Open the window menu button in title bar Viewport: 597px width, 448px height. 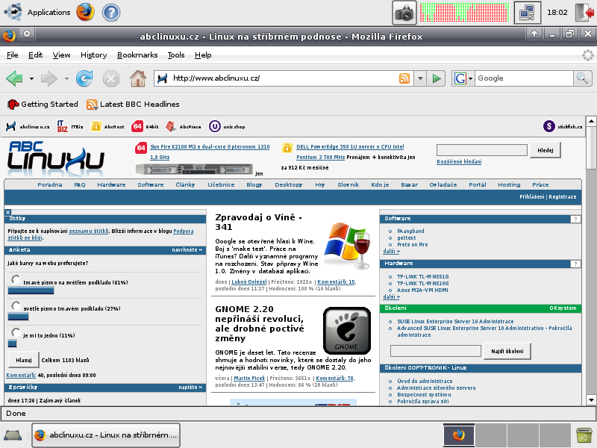[27, 34]
